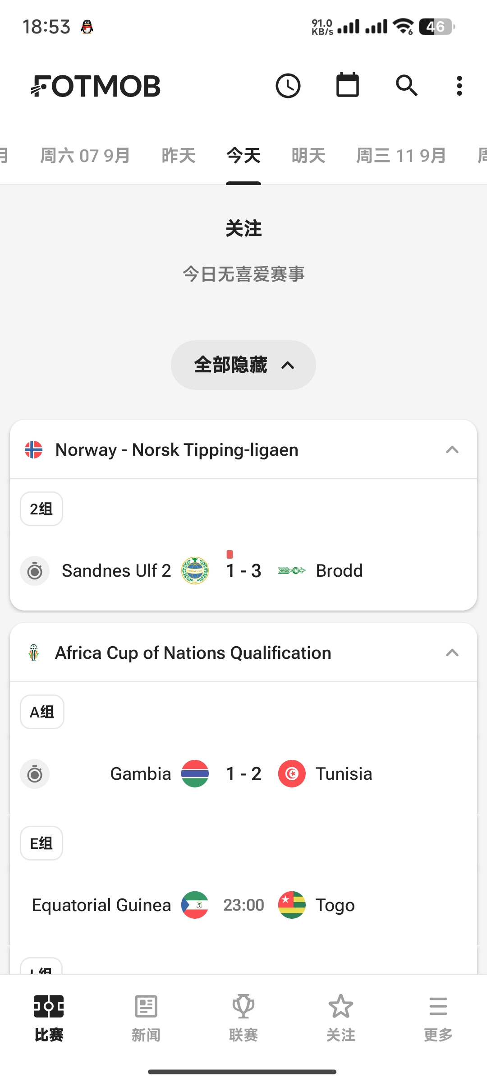This screenshot has width=487, height=1083.
Task: Tap stopwatch icon beside Sandnes Ulf 2
Action: [x=35, y=571]
